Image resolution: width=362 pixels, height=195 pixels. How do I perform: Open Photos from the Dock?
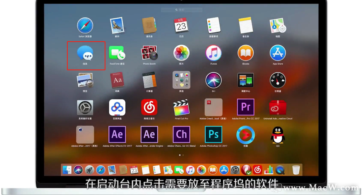[201, 170]
